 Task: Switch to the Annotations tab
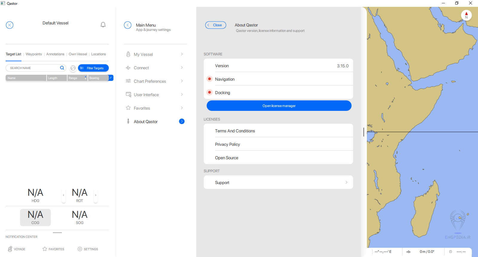(55, 54)
